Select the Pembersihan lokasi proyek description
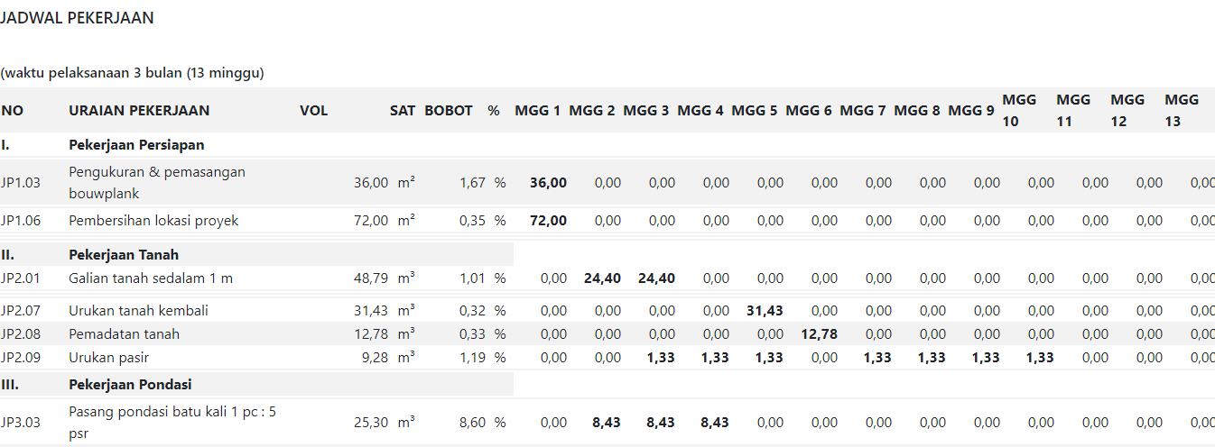 153,220
